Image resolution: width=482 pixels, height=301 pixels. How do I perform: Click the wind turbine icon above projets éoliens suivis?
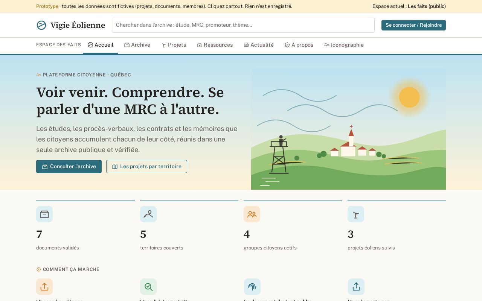pyautogui.click(x=356, y=214)
